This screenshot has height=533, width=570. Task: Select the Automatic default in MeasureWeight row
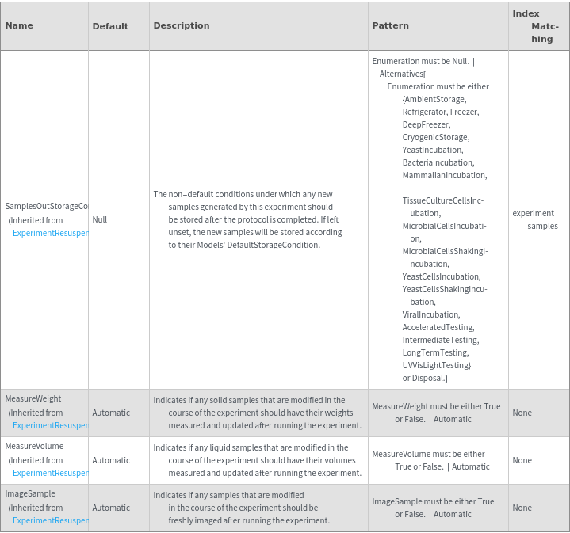(111, 413)
